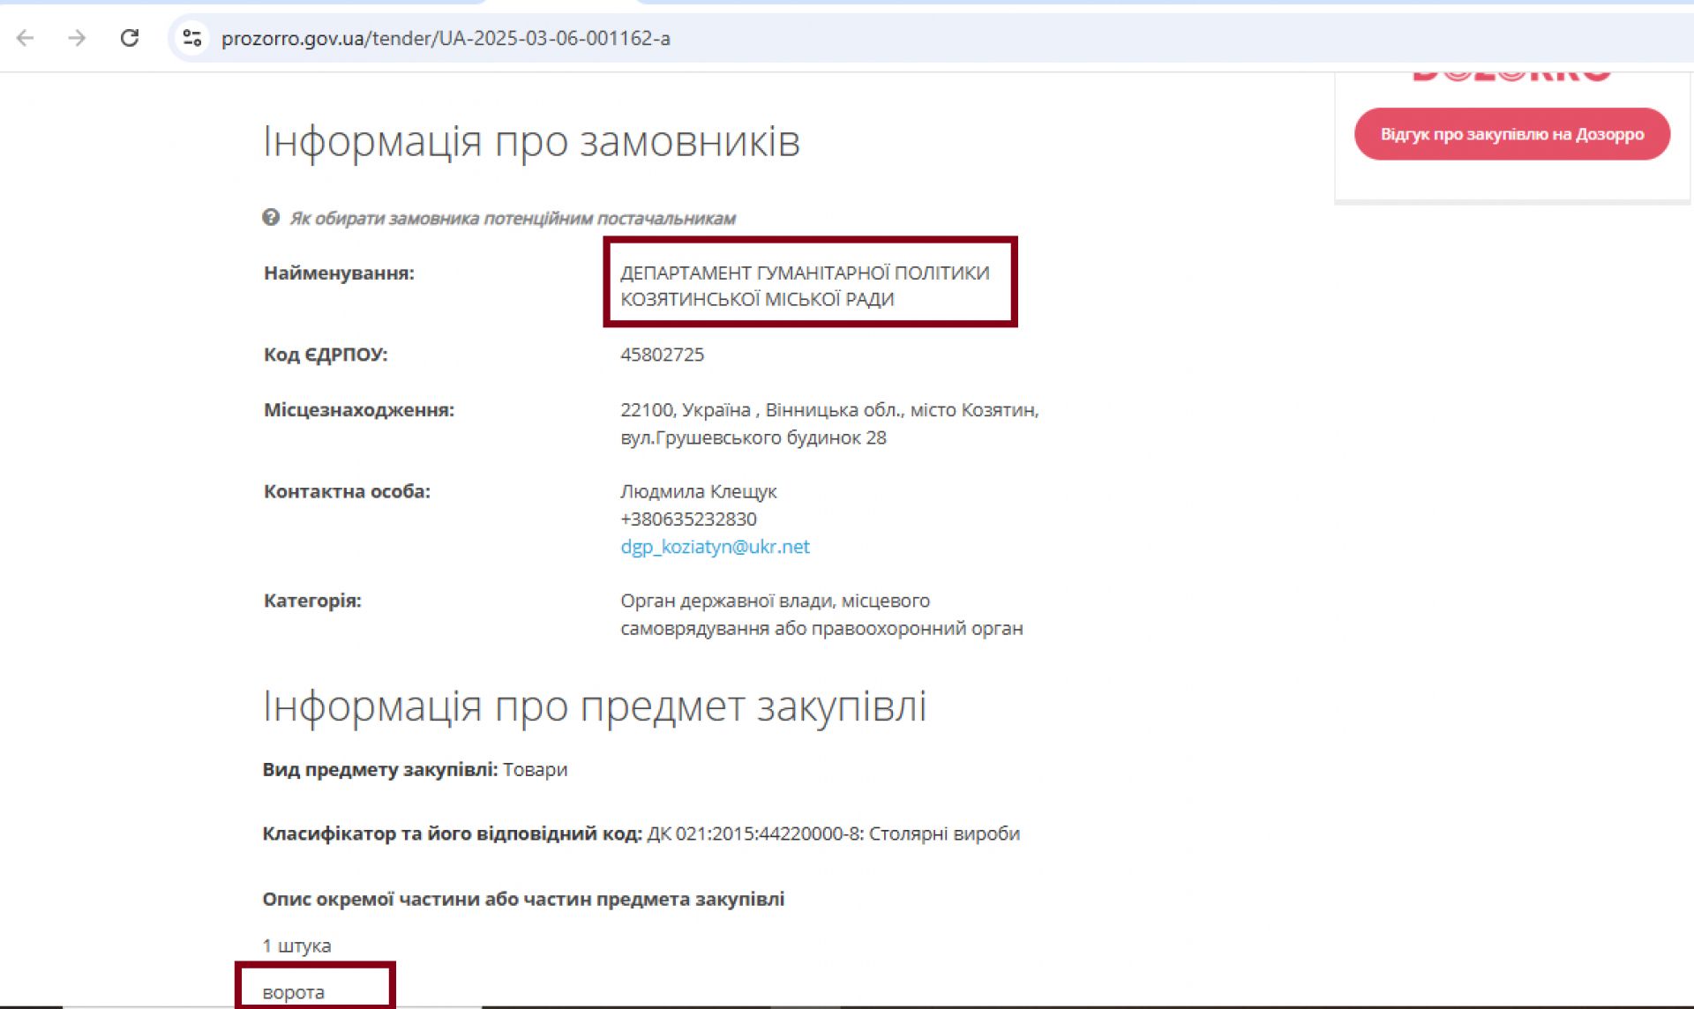This screenshot has height=1009, width=1694.
Task: Click the classifier code ДК 021:2015:44220000-8
Action: click(754, 833)
